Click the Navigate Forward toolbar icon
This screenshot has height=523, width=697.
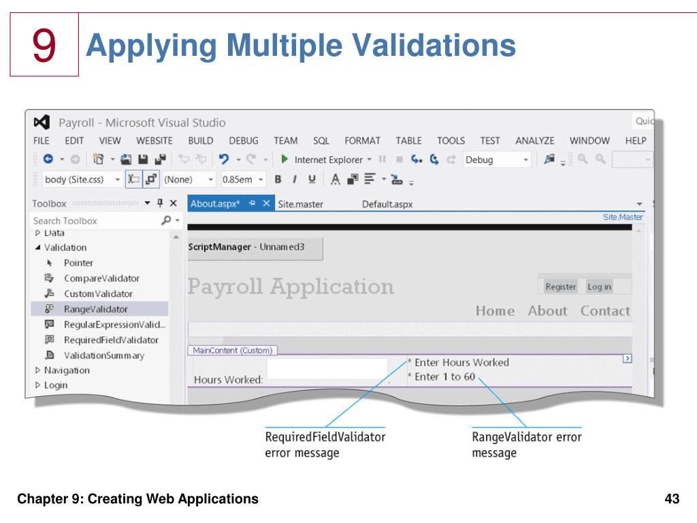[x=75, y=159]
